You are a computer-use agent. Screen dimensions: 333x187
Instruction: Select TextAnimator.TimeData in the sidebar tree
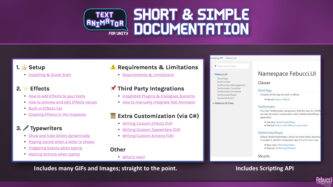click(229, 88)
